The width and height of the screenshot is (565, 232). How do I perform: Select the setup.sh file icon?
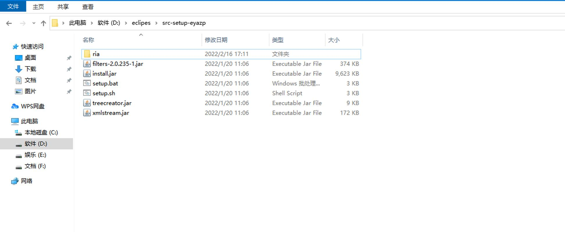click(87, 93)
